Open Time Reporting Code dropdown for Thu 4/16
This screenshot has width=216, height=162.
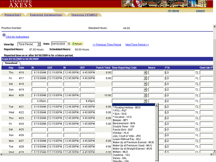(145, 73)
